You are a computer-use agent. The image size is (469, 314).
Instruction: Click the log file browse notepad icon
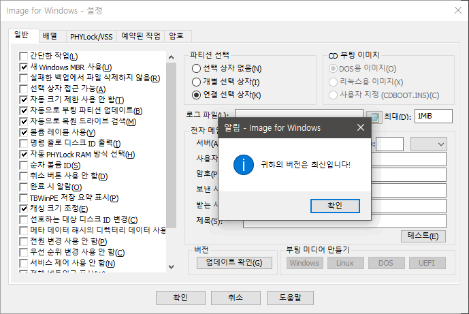click(x=374, y=116)
